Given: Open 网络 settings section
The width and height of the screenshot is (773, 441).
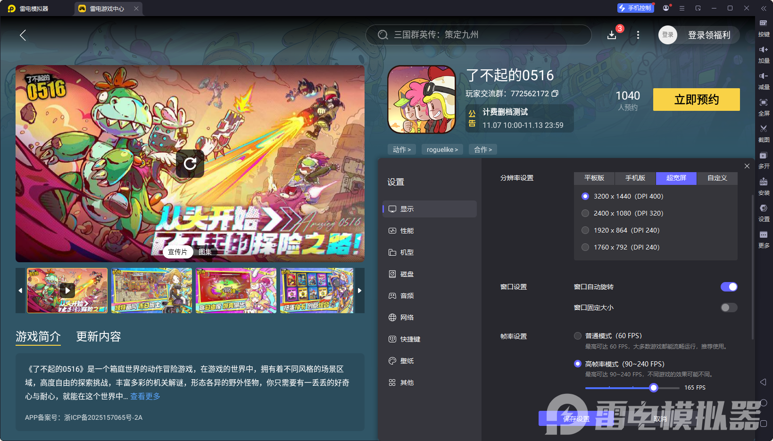Looking at the screenshot, I should [x=430, y=317].
